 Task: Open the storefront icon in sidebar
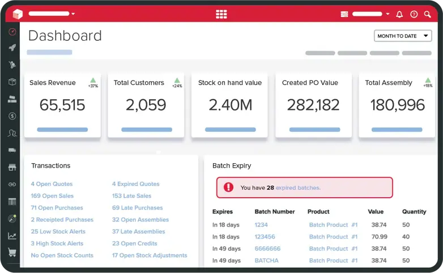(x=12, y=167)
